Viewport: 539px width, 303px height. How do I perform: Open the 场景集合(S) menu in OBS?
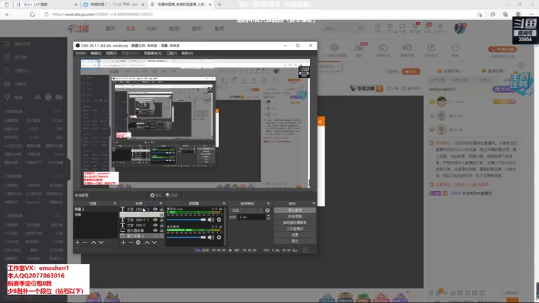tap(153, 53)
